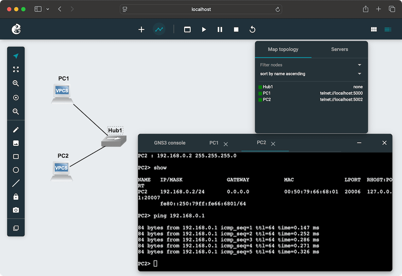
Task: Select the pencil drawing tool
Action: pos(16,130)
